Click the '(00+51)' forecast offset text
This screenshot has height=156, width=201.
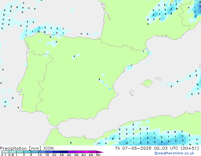tap(190, 148)
